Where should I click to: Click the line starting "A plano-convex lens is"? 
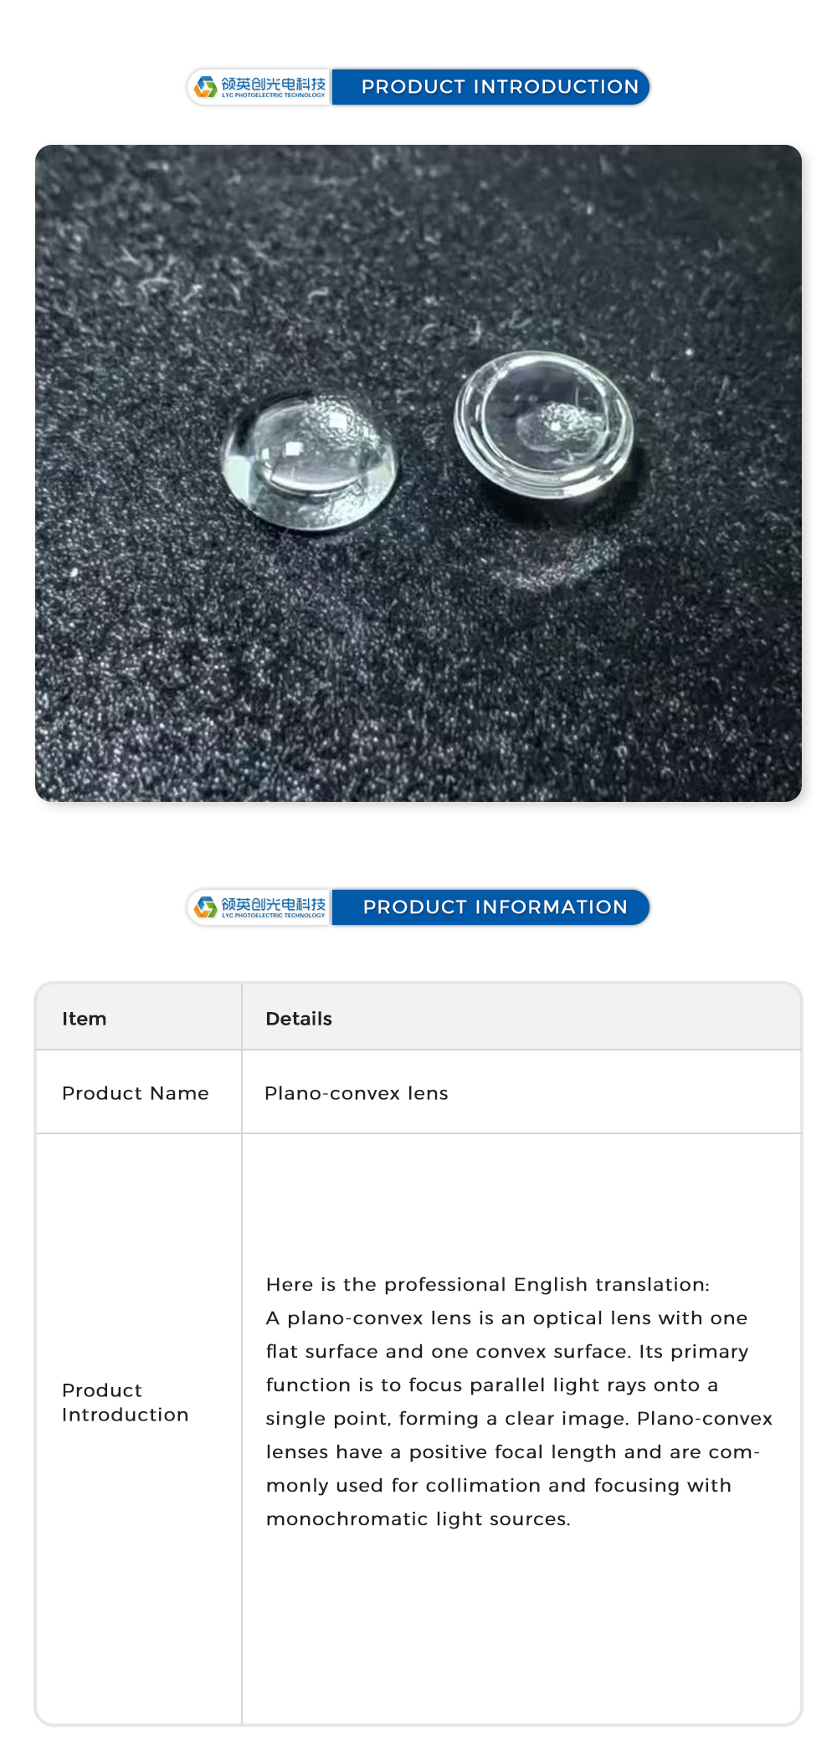[506, 1318]
